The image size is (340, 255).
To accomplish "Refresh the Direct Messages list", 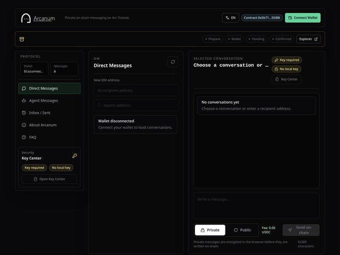I will pos(173,62).
